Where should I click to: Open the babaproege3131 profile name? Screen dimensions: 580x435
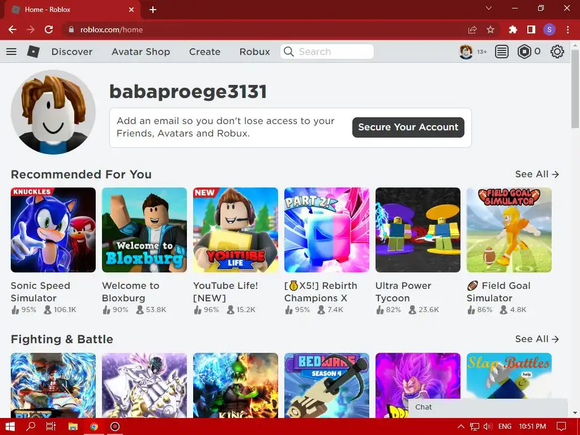(188, 91)
